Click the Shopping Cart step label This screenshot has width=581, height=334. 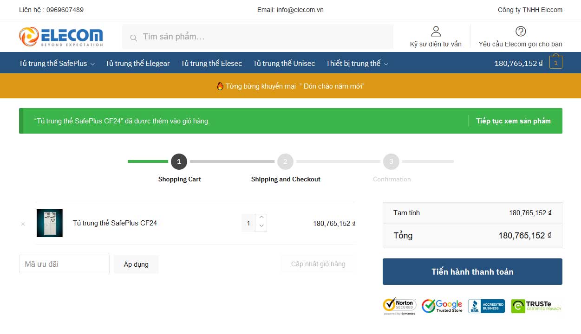(179, 179)
